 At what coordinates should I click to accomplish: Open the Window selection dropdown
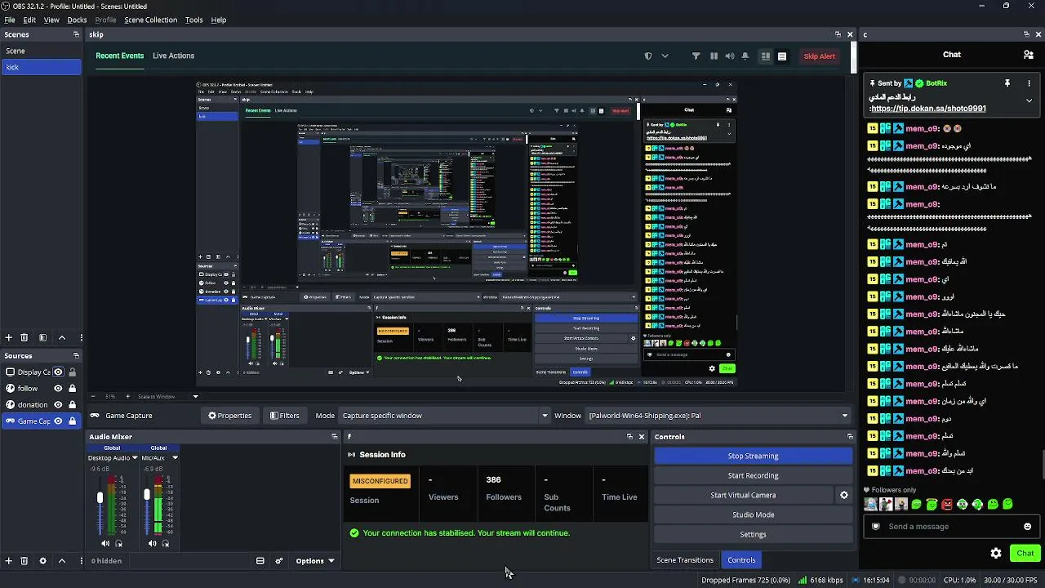tap(718, 416)
